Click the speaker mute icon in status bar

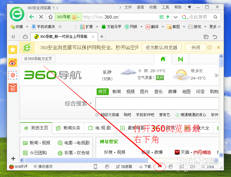[x=192, y=167]
